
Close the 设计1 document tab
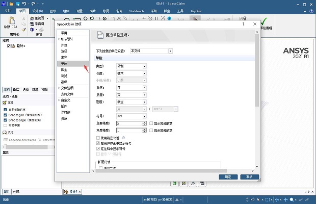80,192
